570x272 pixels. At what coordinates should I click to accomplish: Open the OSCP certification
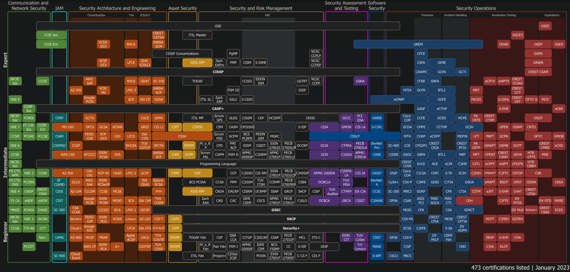click(538, 118)
